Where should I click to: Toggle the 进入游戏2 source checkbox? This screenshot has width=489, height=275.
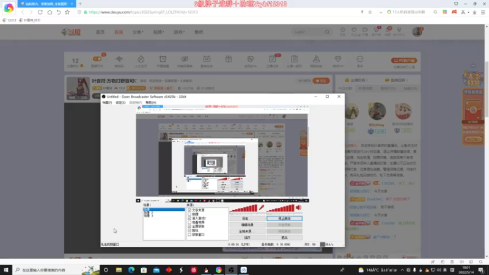coord(189,218)
